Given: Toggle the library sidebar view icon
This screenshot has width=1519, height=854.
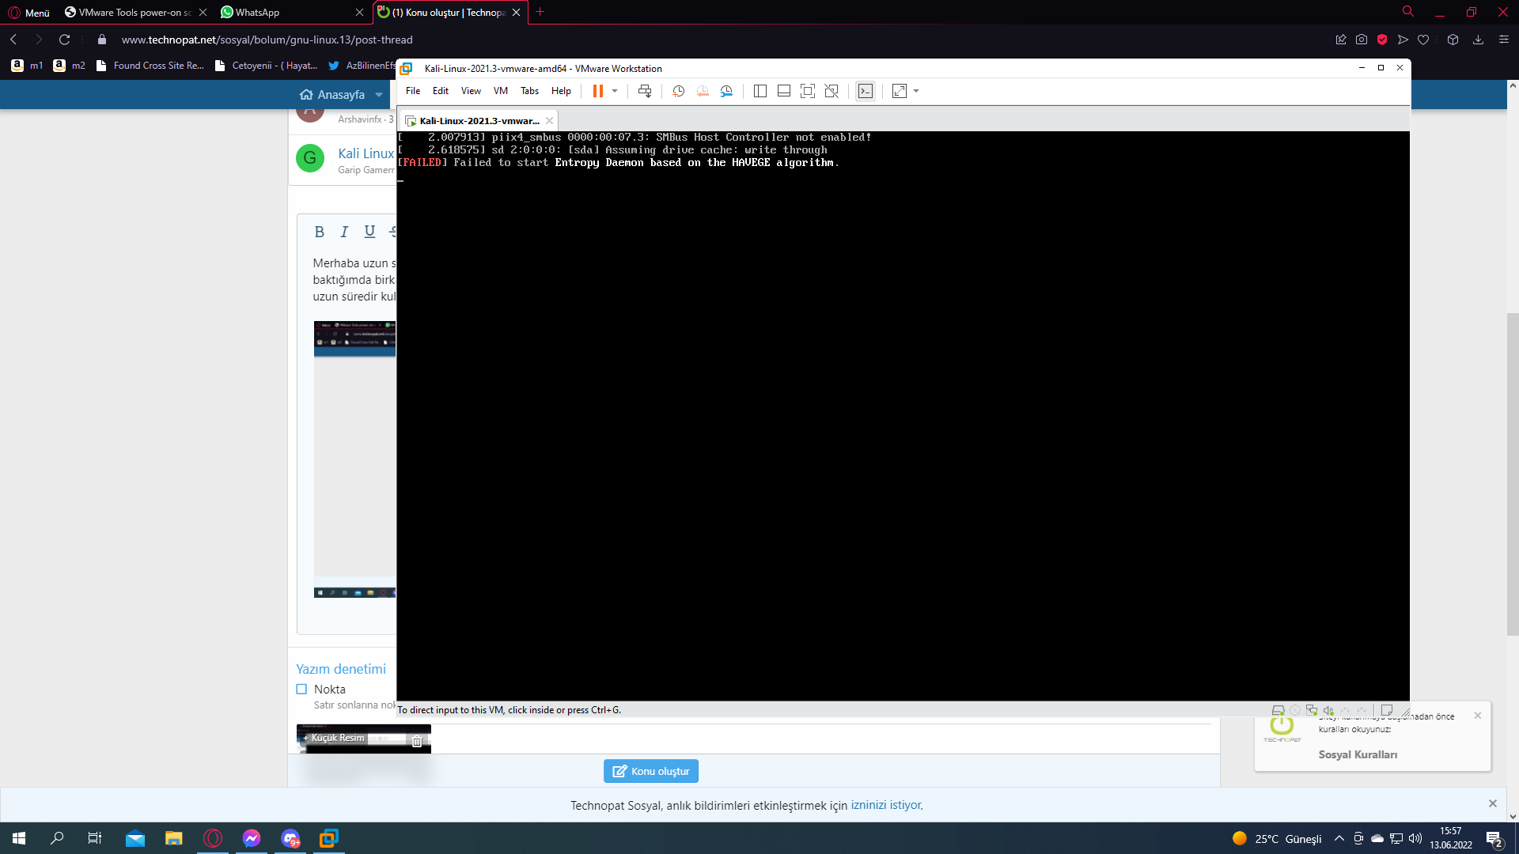Looking at the screenshot, I should pyautogui.click(x=759, y=92).
